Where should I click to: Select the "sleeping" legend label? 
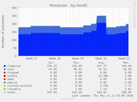(x=14, y=66)
